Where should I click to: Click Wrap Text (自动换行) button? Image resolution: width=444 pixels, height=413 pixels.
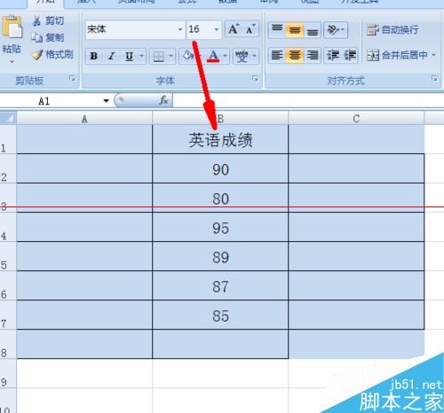(392, 29)
